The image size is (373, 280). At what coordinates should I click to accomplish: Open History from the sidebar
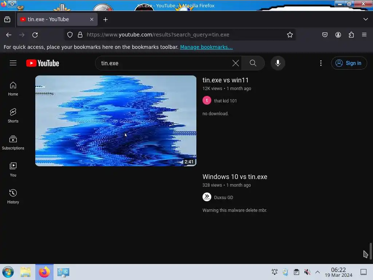(13, 197)
